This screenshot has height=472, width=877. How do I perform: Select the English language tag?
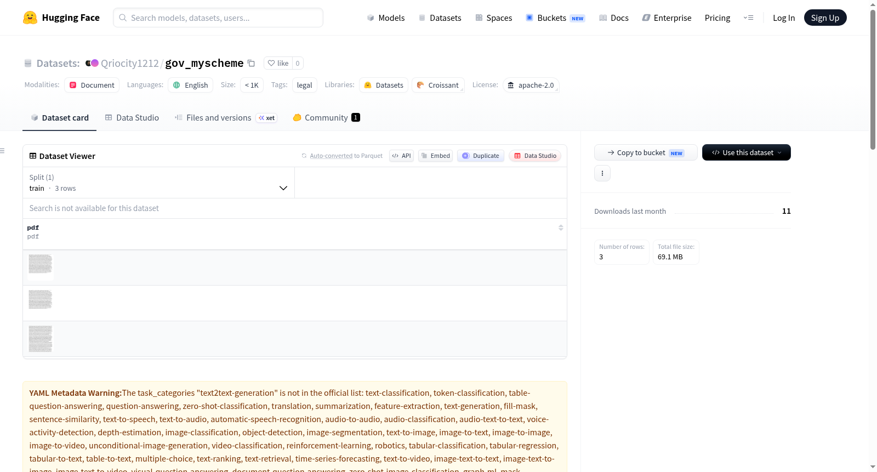[x=191, y=85]
